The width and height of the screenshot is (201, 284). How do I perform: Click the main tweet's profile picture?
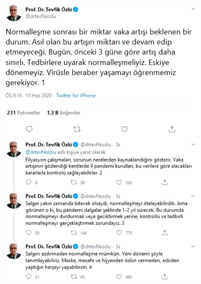pos(13,13)
